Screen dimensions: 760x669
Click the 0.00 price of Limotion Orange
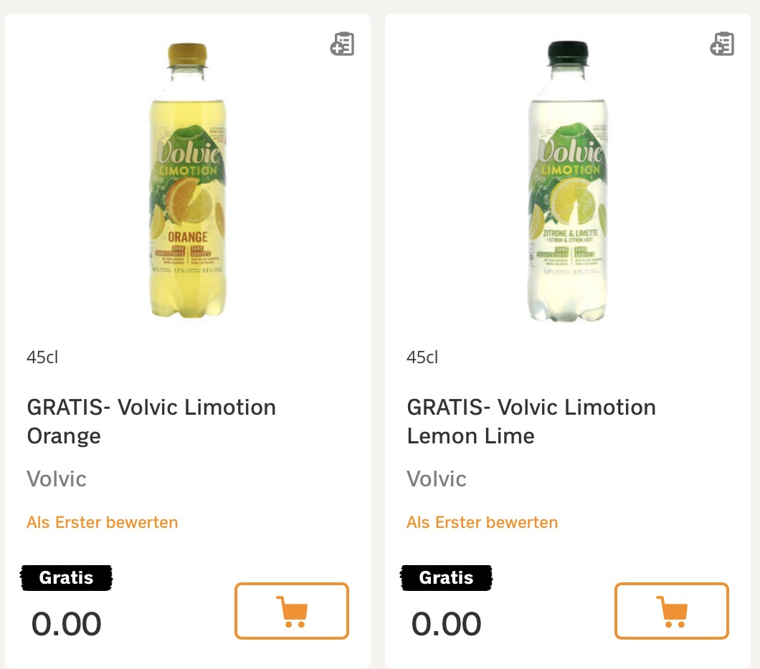click(x=67, y=624)
